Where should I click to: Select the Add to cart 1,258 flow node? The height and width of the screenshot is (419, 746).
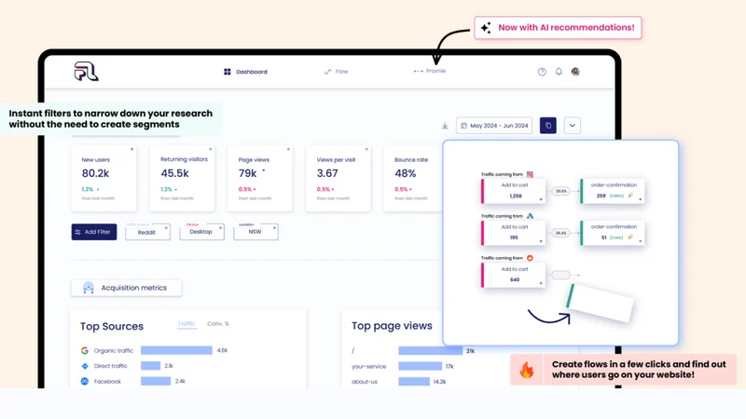514,191
